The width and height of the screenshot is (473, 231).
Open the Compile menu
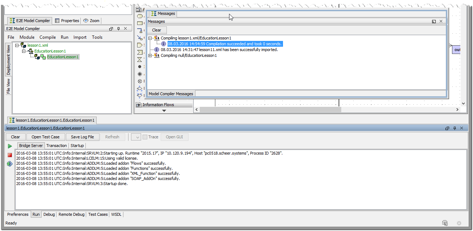coord(47,37)
